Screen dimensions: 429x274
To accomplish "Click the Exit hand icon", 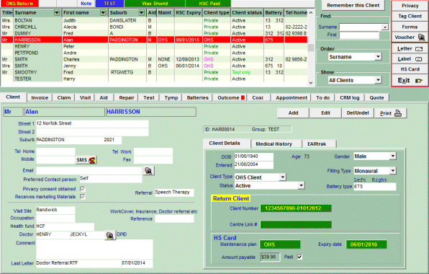I will (419, 81).
